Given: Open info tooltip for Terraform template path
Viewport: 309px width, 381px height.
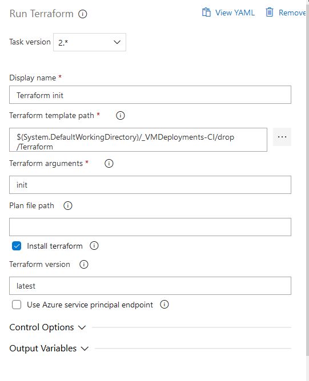Looking at the screenshot, I should tap(120, 115).
